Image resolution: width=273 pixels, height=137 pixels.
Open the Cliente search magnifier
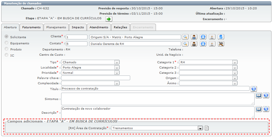pyautogui.click(x=185, y=37)
